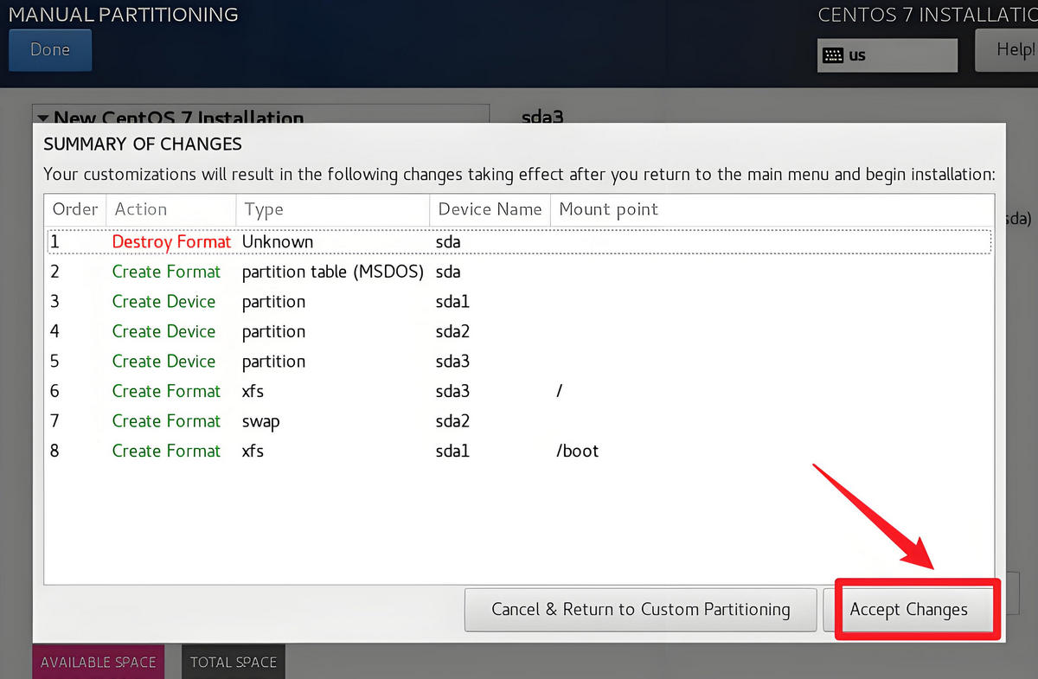Click sda1 in the /boot row
1038x679 pixels.
(x=452, y=451)
